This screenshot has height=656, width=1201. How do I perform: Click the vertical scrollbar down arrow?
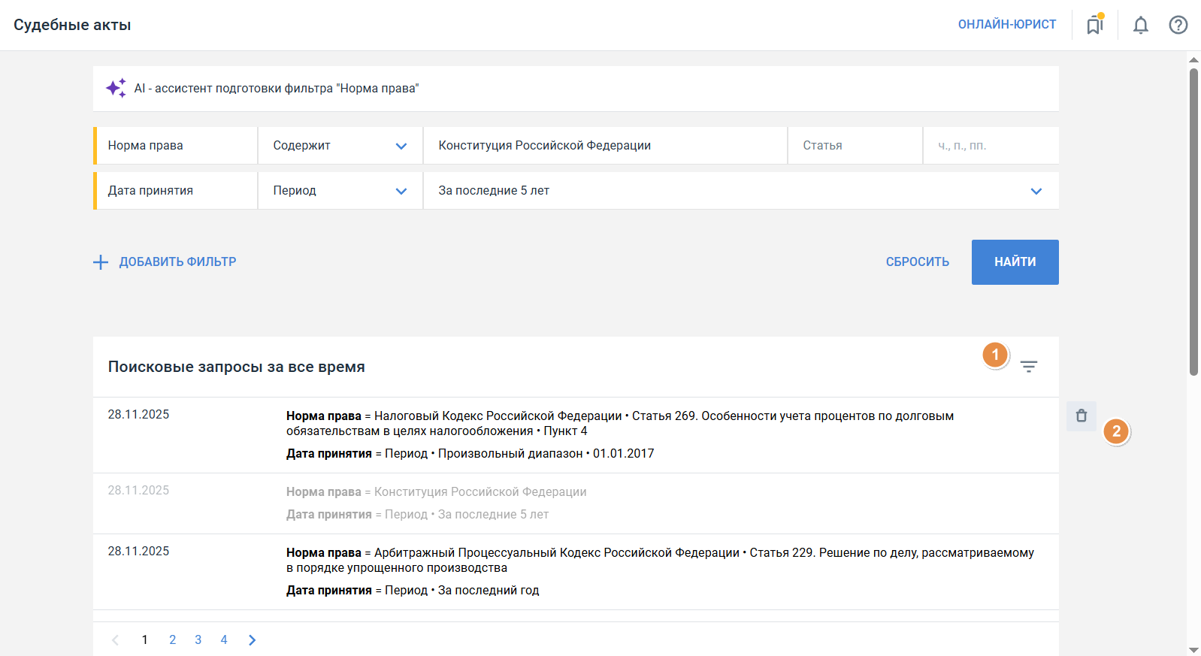(x=1193, y=649)
